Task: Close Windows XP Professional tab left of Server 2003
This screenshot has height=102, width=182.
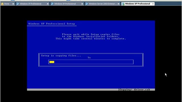Action: click(x=82, y=4)
